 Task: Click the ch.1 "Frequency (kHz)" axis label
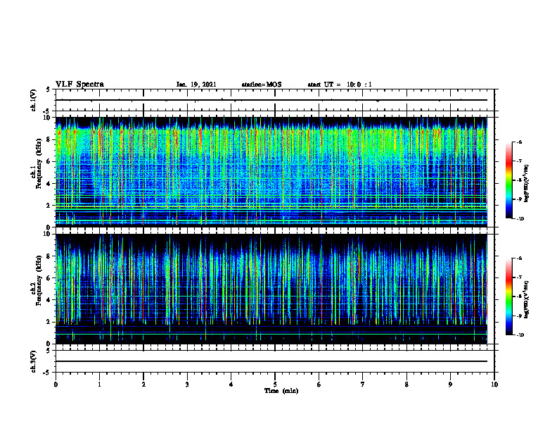coord(39,164)
